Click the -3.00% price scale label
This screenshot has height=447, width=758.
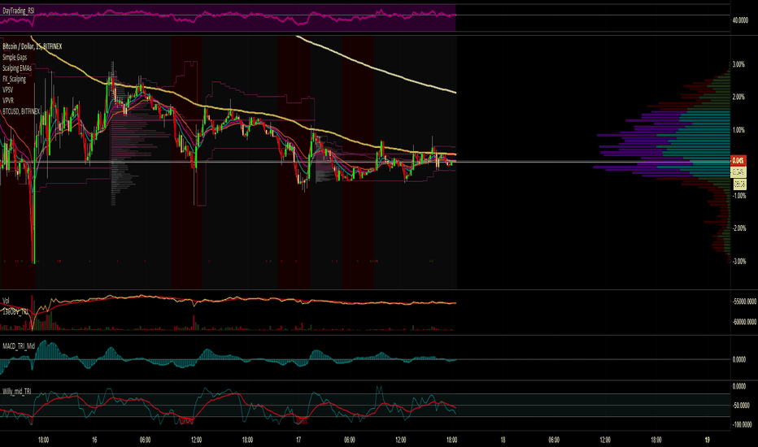pyautogui.click(x=739, y=262)
